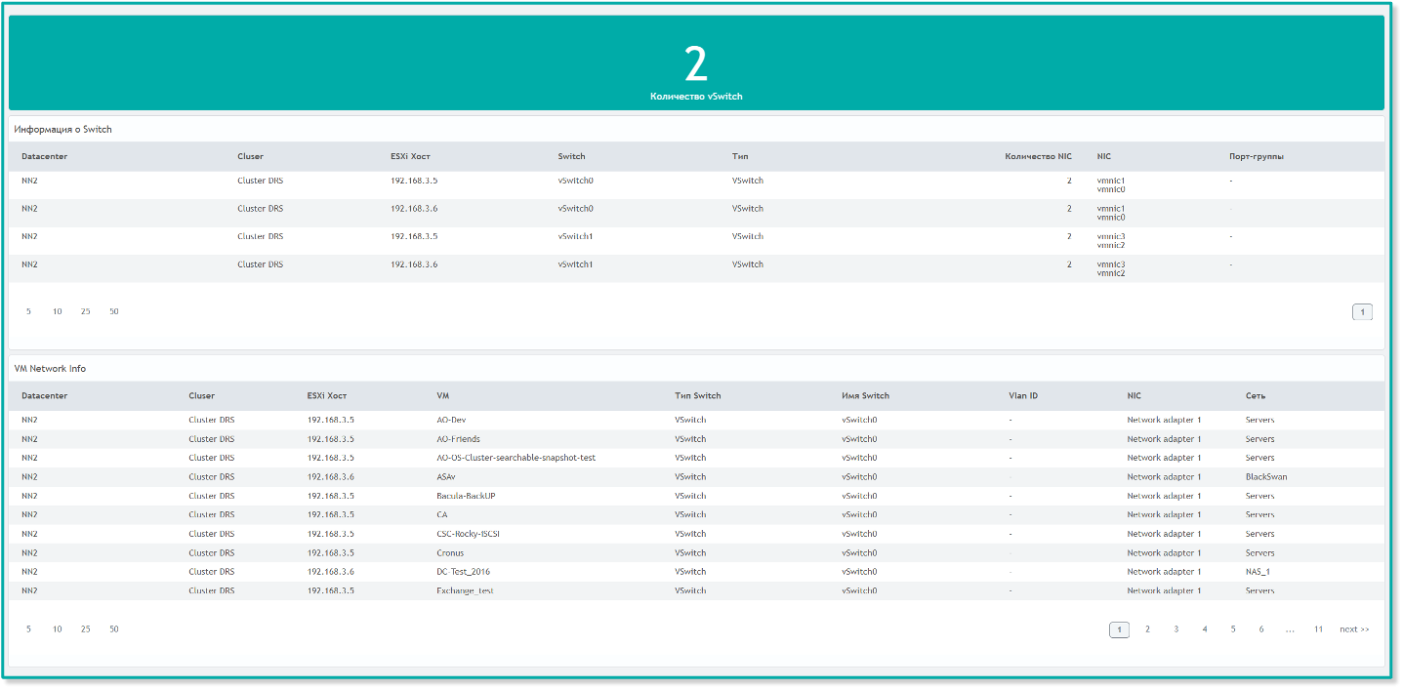Sort VM table by Сеть column
The width and height of the screenshot is (1403, 689).
pos(1256,396)
